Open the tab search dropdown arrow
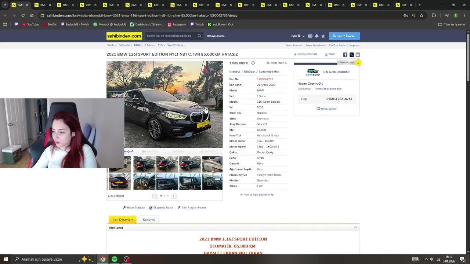The height and width of the screenshot is (264, 470). pos(5,5)
